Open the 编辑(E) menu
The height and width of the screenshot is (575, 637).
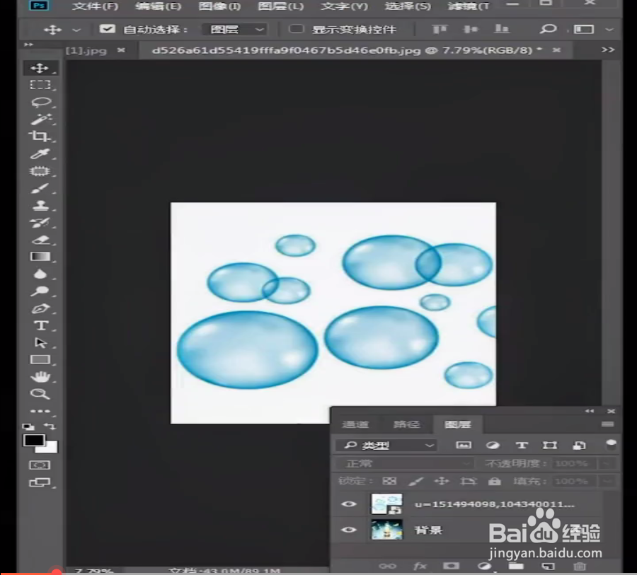[x=158, y=6]
